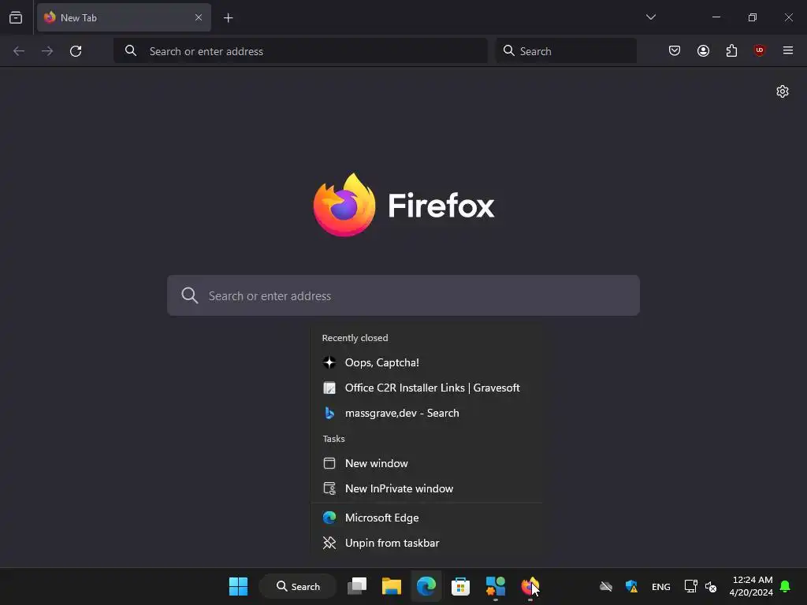Restore down the Firefox window

753,17
